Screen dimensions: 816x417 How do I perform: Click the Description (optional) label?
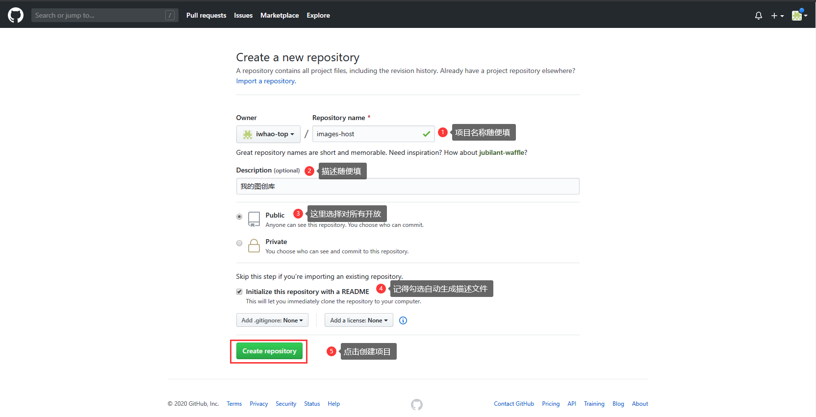(x=268, y=170)
